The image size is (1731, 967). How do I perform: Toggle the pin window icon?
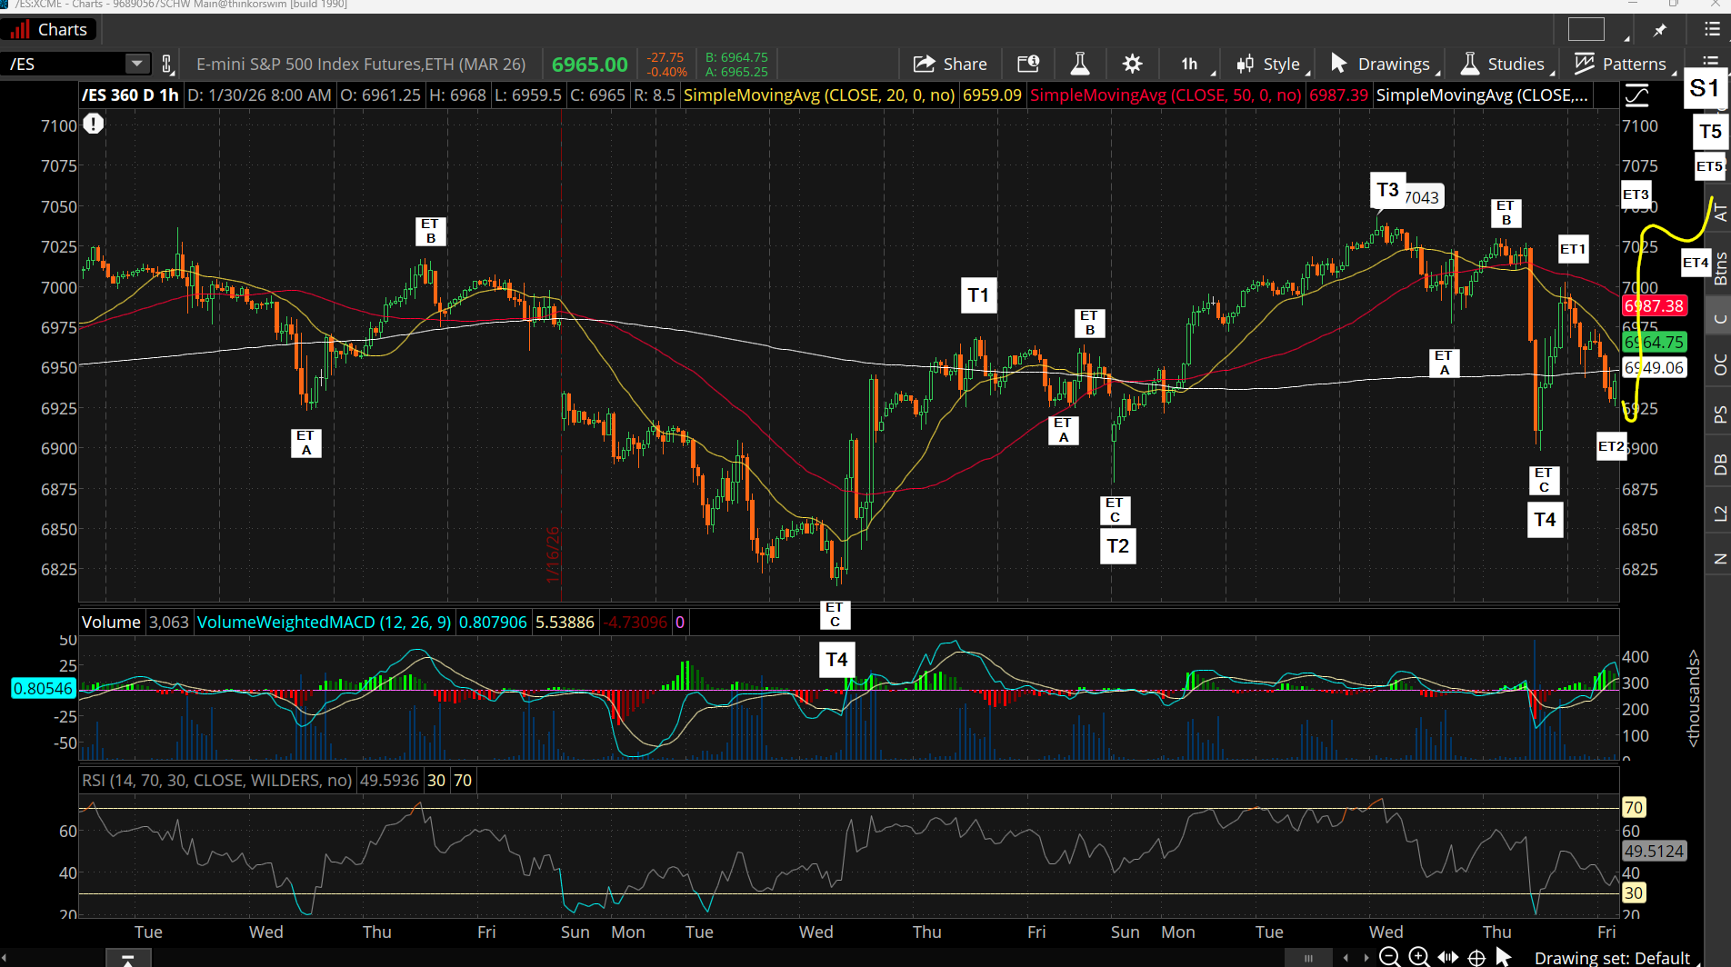click(1659, 30)
